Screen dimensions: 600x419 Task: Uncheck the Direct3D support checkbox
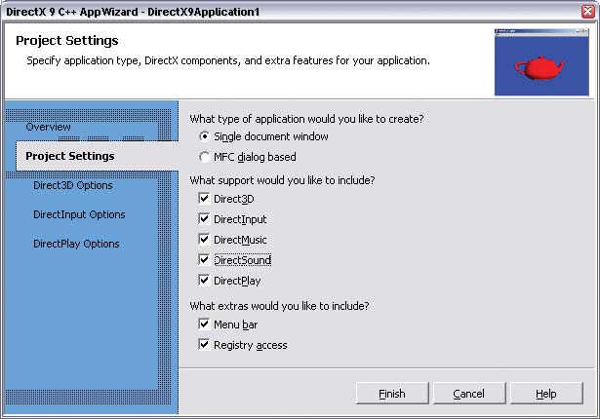point(204,199)
